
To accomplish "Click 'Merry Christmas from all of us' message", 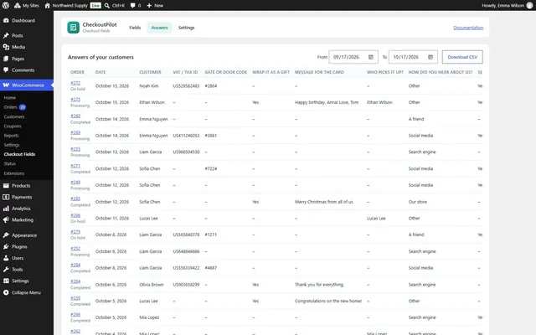I will tap(324, 202).
